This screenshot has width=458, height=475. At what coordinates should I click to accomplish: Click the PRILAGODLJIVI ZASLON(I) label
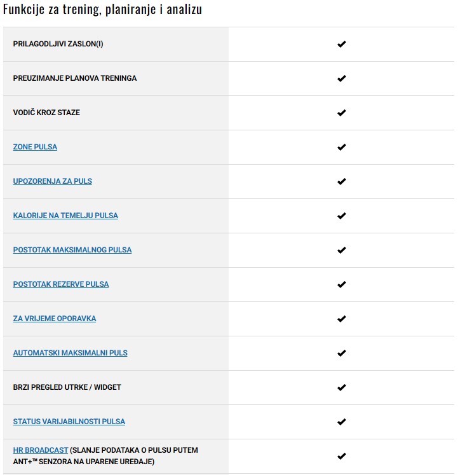click(58, 44)
